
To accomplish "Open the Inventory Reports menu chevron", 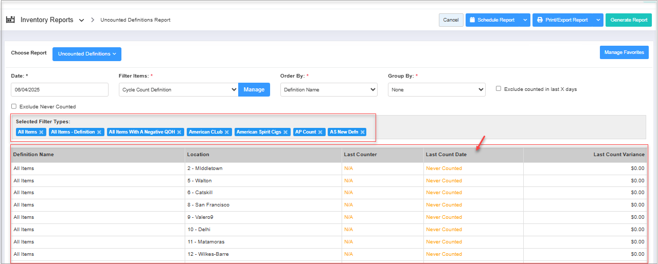I will pyautogui.click(x=81, y=21).
